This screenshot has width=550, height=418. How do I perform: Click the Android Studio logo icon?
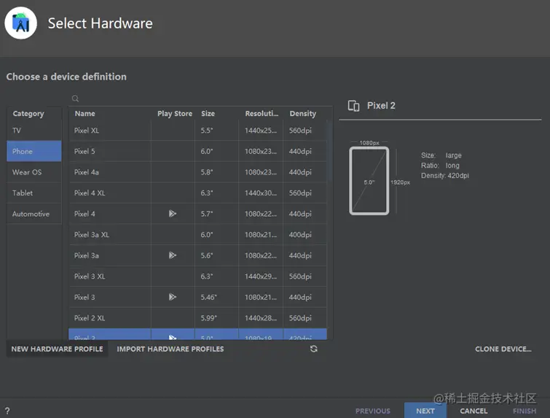point(20,23)
